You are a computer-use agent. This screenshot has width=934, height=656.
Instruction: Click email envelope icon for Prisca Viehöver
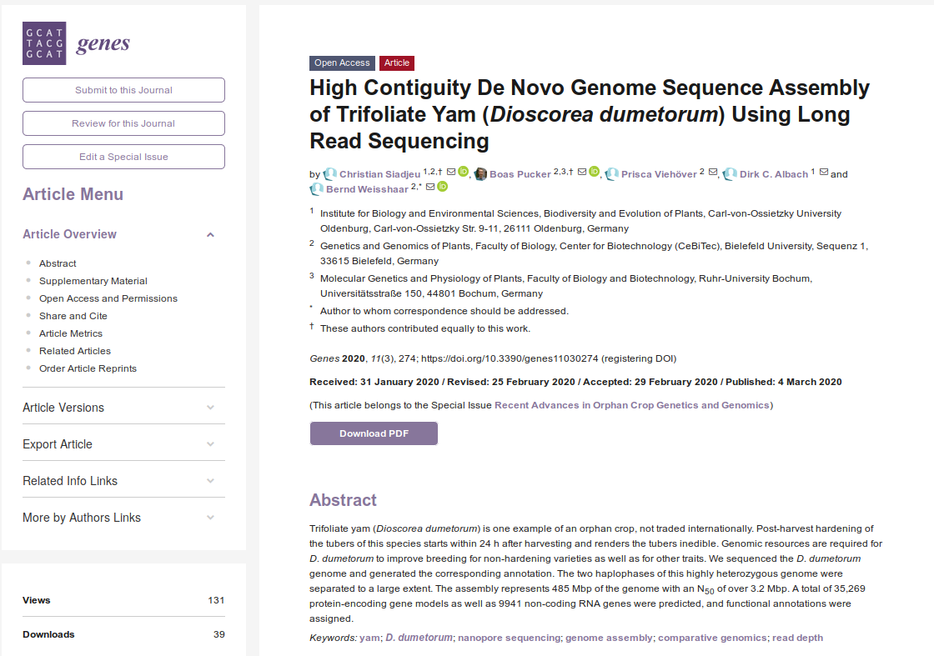point(712,172)
